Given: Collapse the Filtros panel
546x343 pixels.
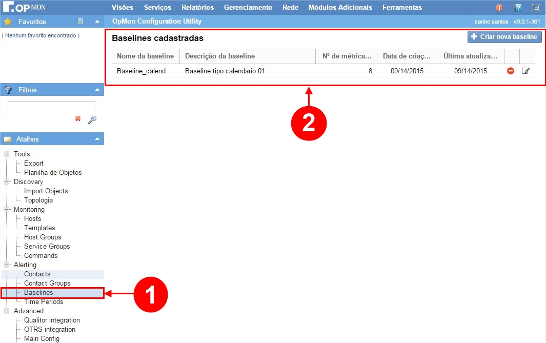Looking at the screenshot, I should [x=97, y=90].
